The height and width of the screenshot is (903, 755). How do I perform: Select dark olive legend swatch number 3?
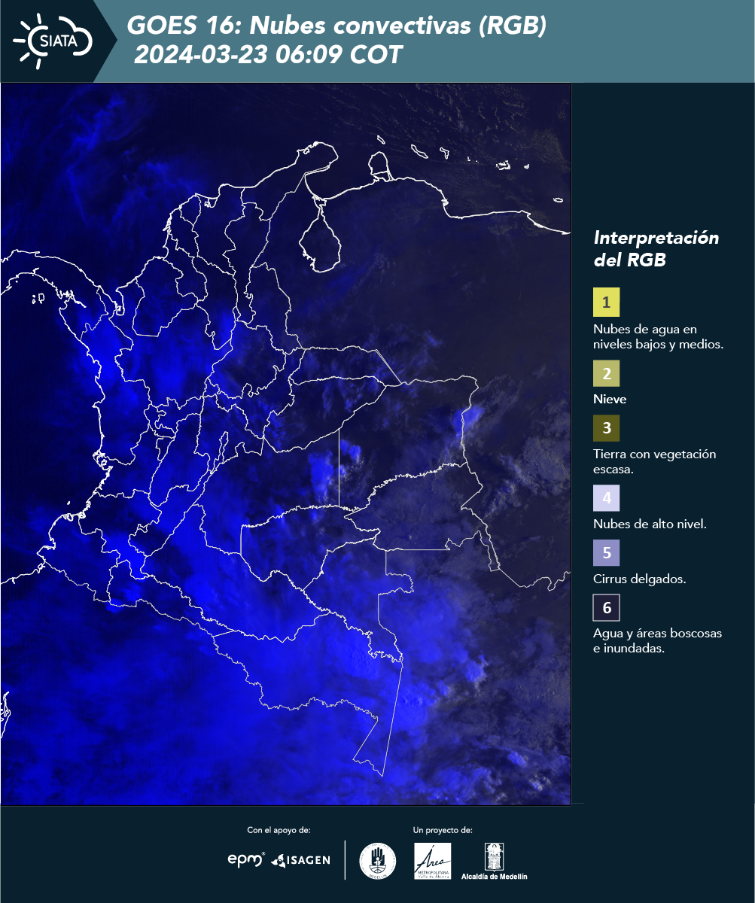pyautogui.click(x=606, y=428)
